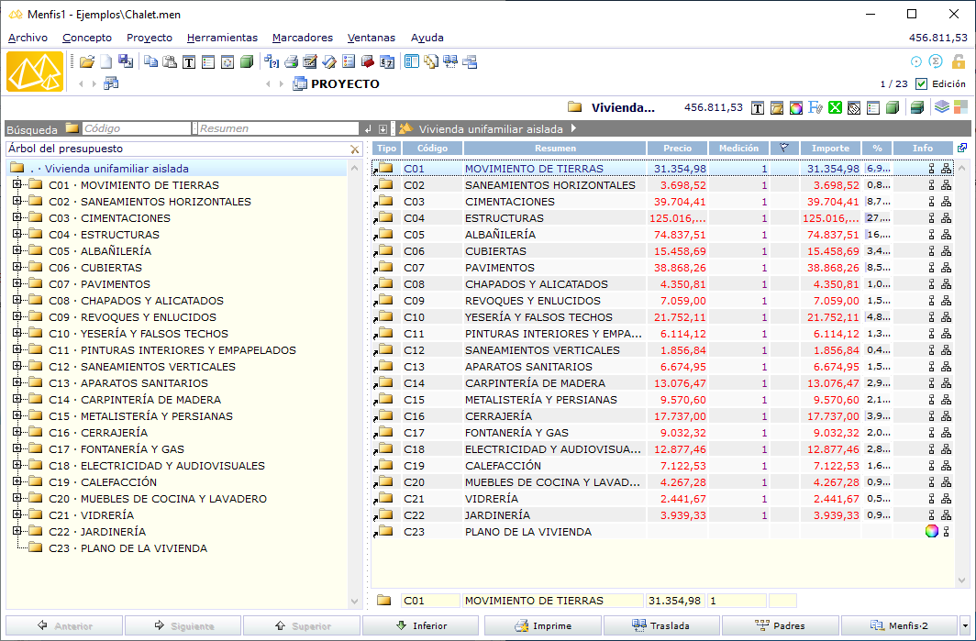Click the Código search input field

coord(137,128)
